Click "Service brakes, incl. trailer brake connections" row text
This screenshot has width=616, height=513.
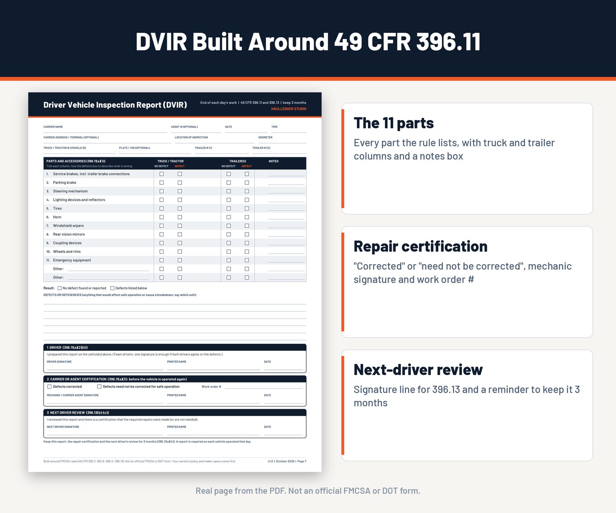92,174
